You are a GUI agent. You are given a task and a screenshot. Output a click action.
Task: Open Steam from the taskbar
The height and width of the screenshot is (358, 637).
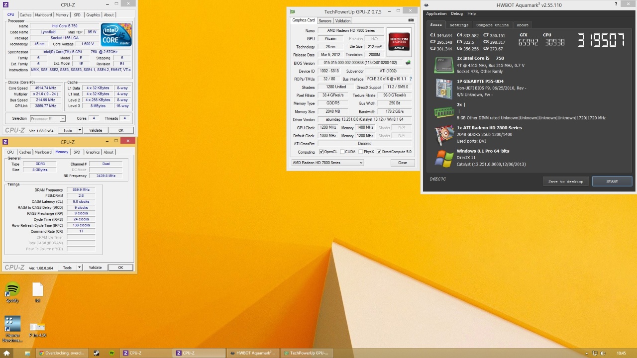point(96,353)
